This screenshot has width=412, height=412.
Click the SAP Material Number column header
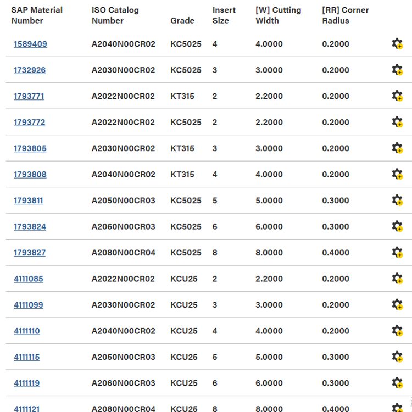[37, 15]
